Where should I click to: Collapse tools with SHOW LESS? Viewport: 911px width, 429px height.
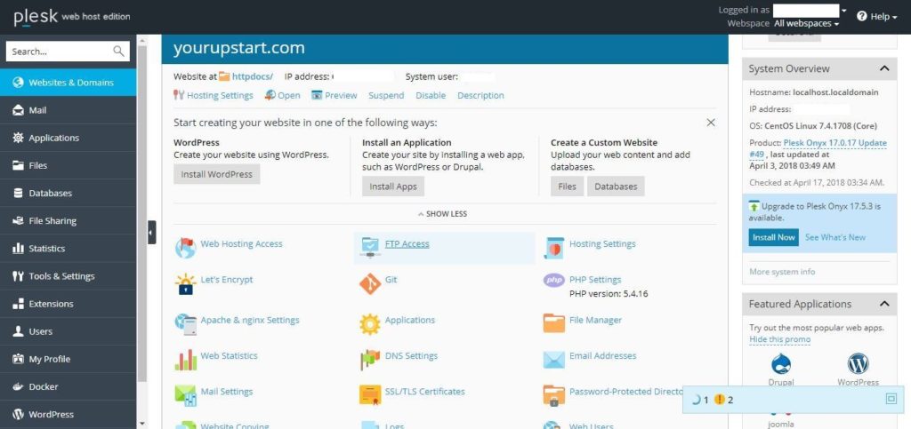[443, 214]
